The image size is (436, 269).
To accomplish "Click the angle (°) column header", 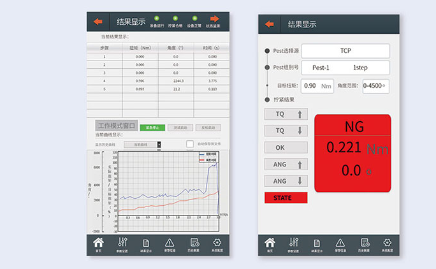I will 175,48.
